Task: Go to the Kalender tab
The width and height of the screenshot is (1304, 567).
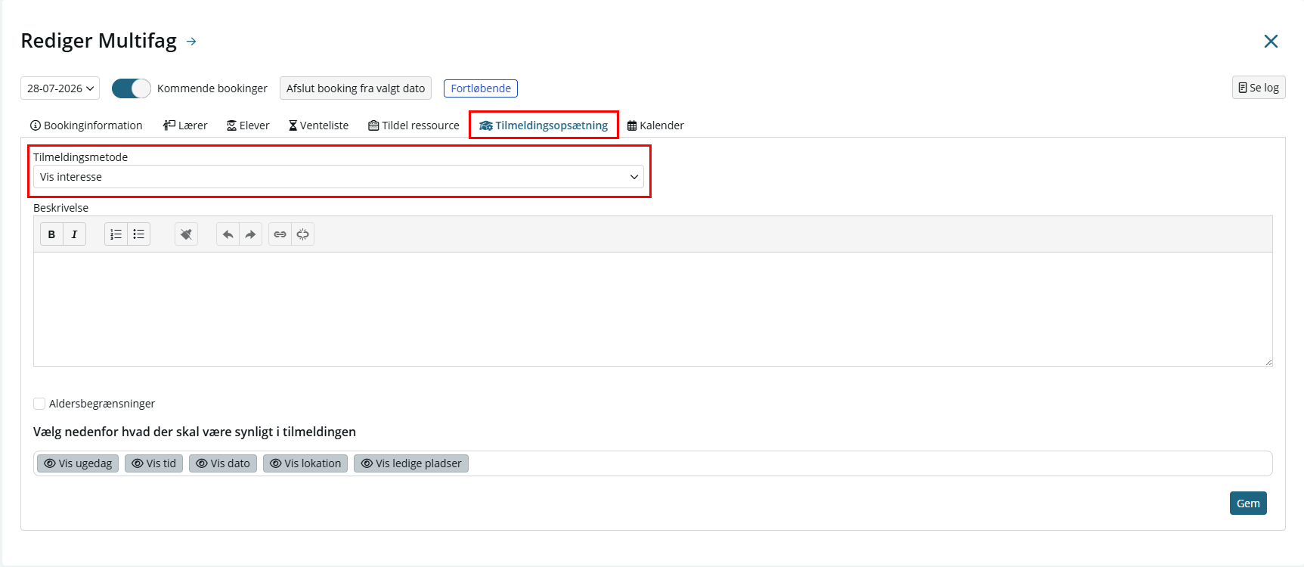Action: tap(655, 125)
